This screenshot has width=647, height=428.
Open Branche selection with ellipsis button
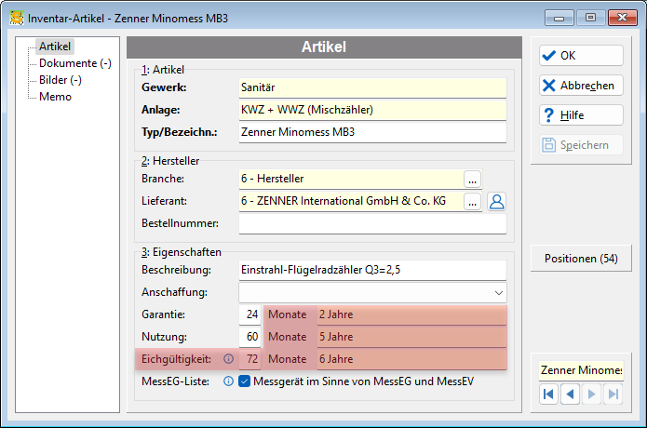coord(473,180)
